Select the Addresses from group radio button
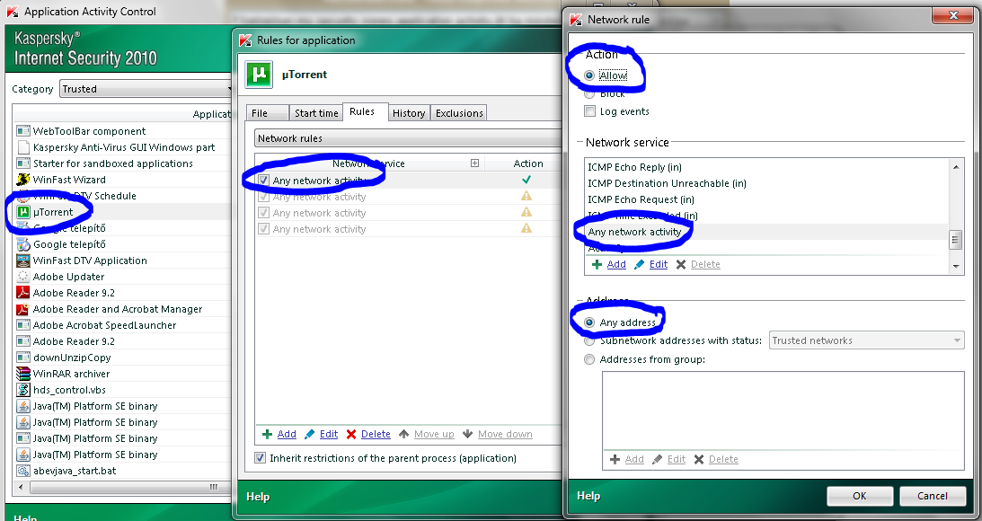 click(589, 359)
